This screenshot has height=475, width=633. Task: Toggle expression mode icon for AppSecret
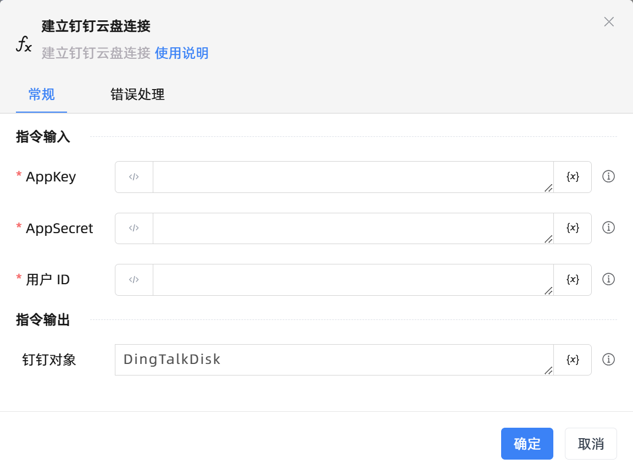[134, 228]
